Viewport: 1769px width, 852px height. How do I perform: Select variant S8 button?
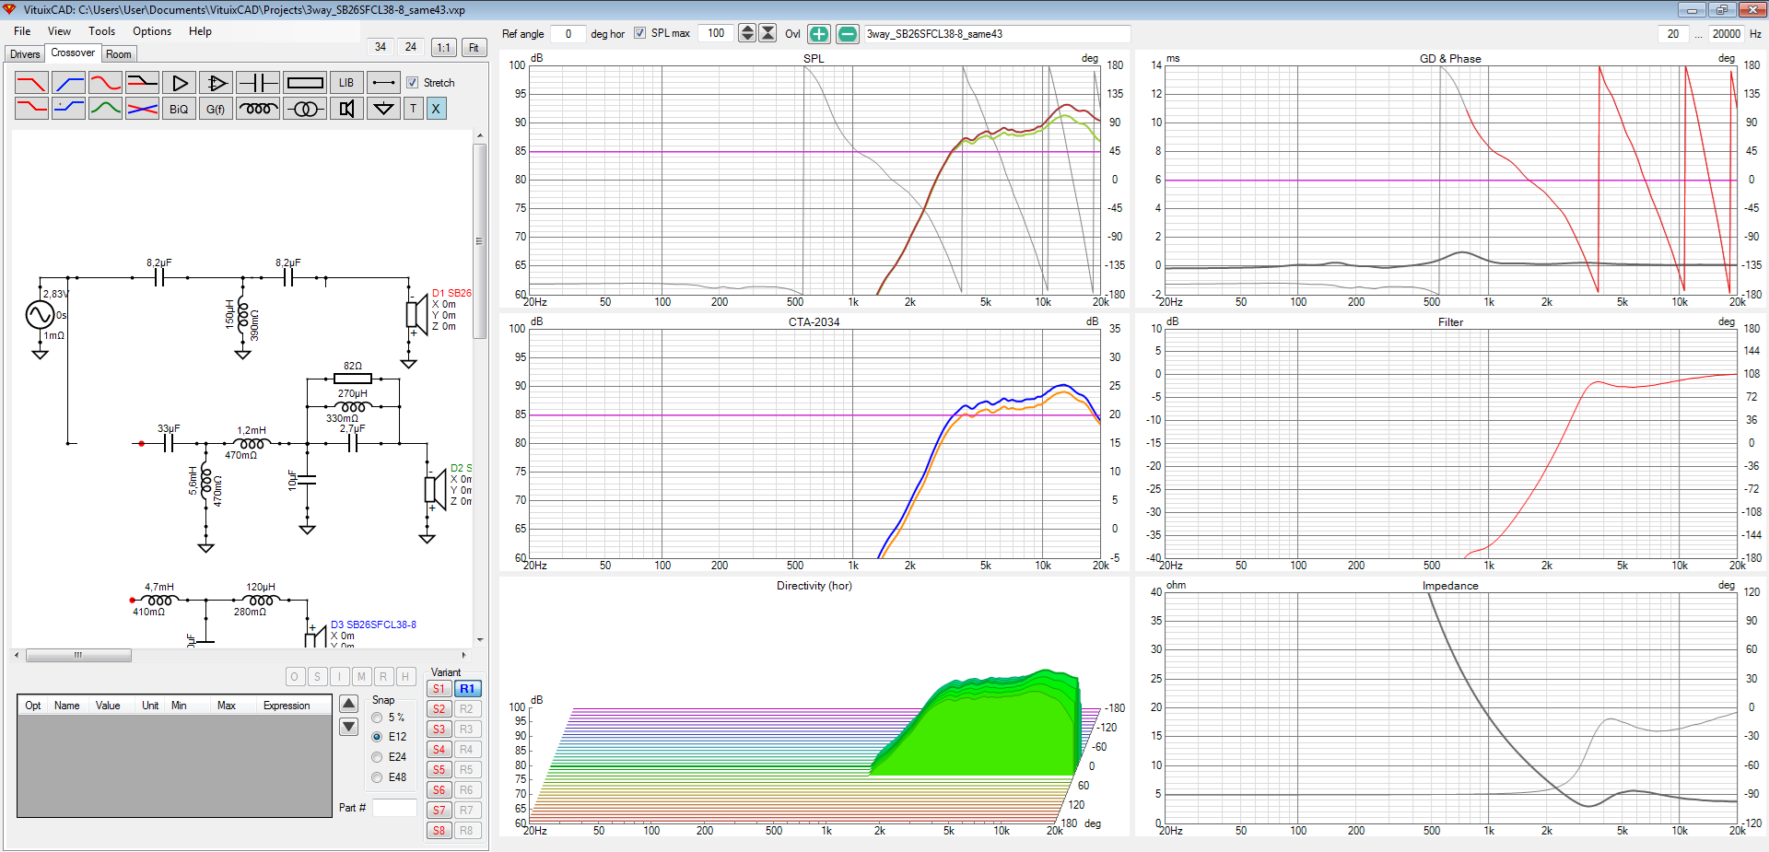pyautogui.click(x=439, y=831)
